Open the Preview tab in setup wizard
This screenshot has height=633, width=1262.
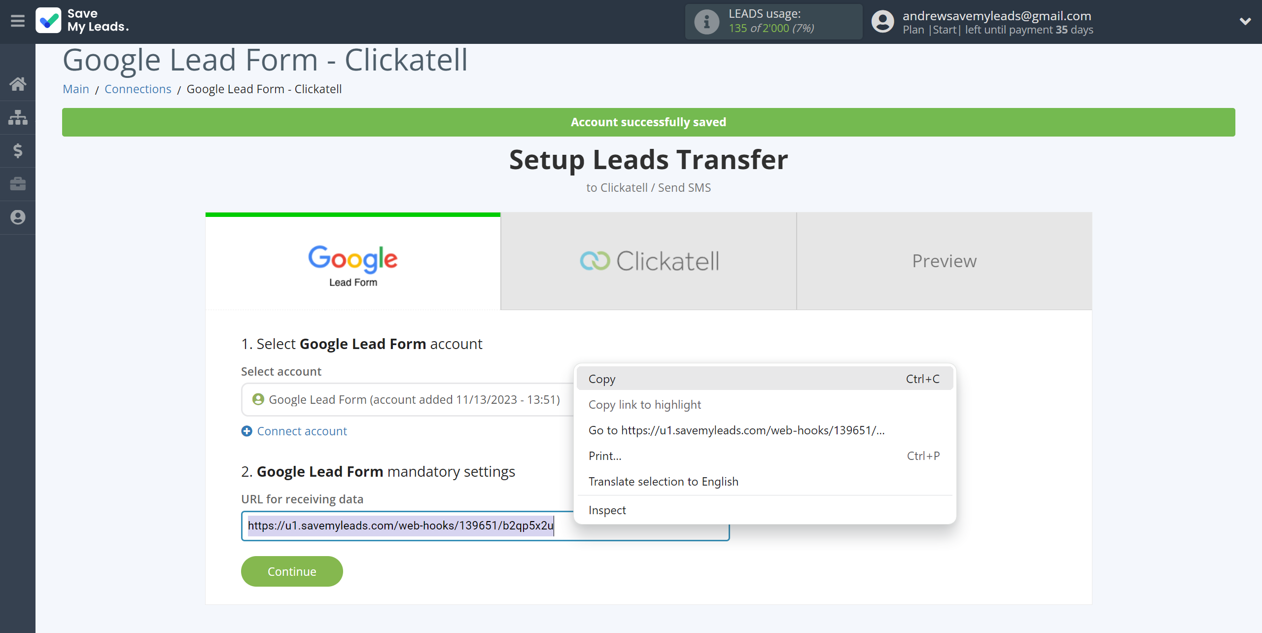tap(944, 260)
